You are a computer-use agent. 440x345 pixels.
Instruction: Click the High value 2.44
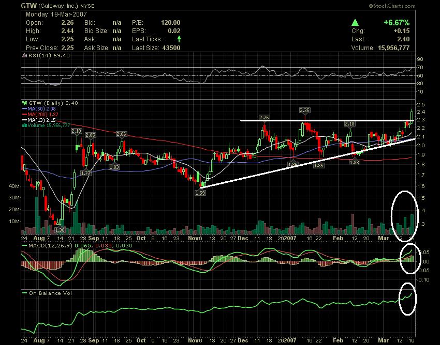[x=68, y=31]
